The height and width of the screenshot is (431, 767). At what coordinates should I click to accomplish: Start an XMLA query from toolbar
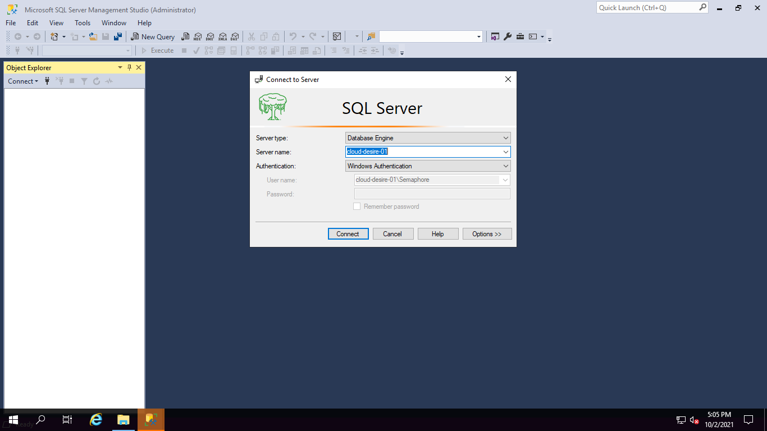point(222,36)
